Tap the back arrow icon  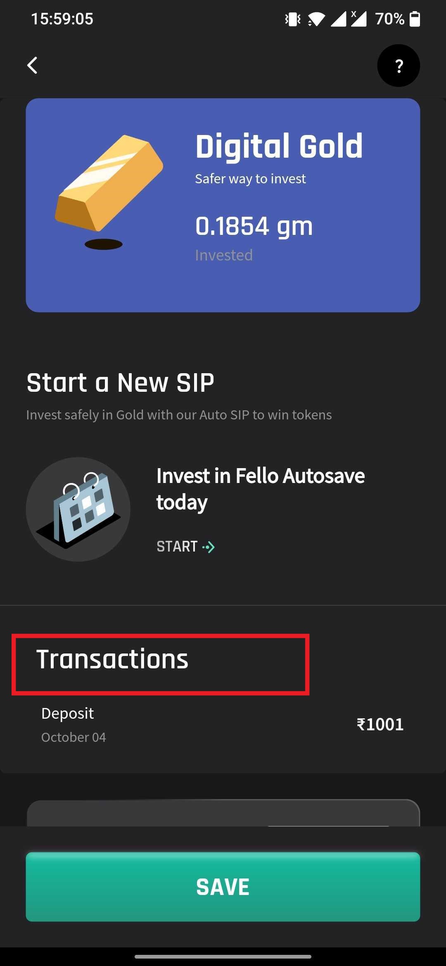point(32,65)
